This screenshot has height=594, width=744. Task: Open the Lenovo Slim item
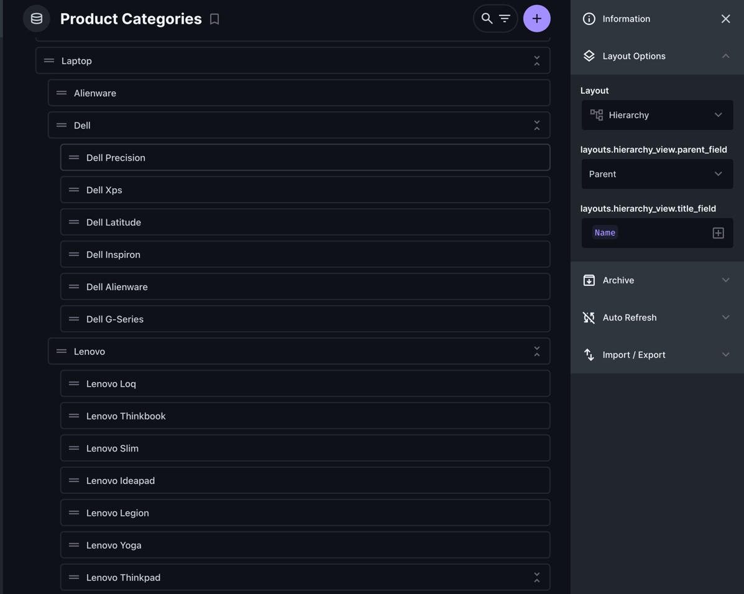point(305,448)
